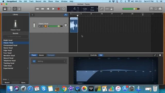Toggle the EQ Analyzer button
165x93 pixels.
coord(80,83)
